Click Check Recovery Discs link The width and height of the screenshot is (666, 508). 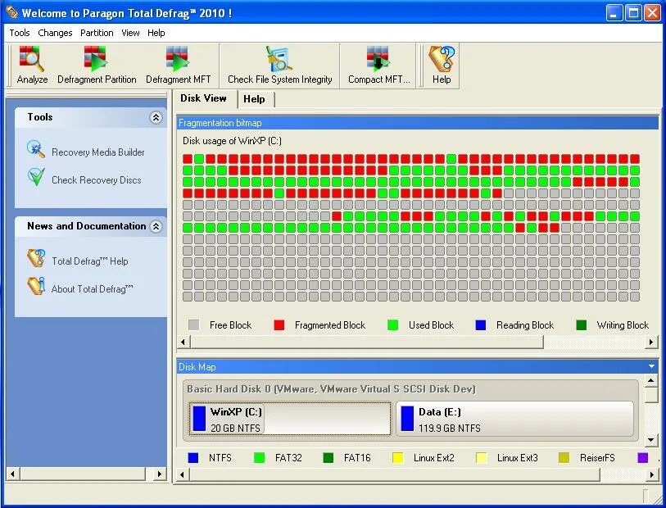97,180
